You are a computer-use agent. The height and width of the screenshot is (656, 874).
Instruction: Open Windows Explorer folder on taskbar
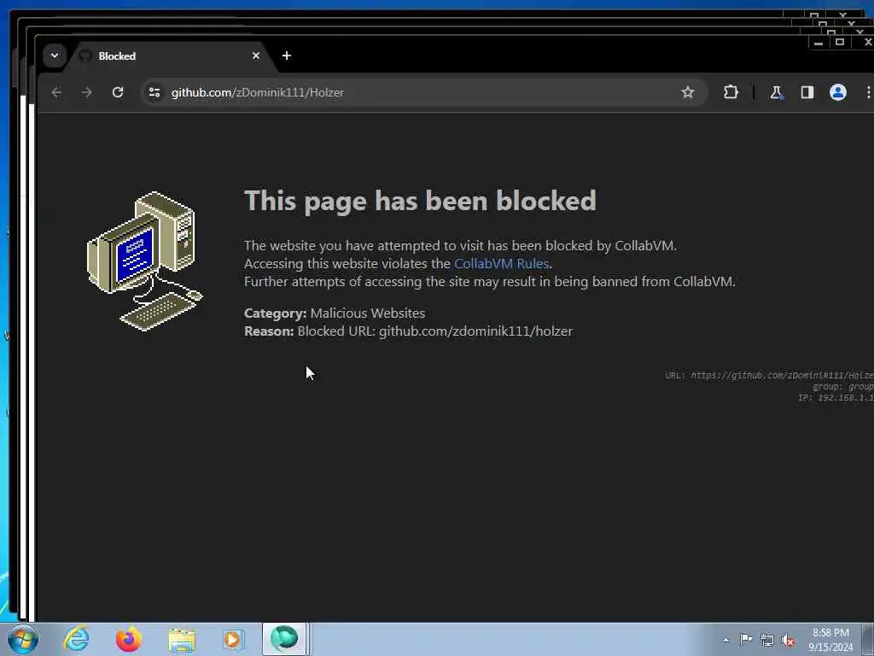tap(182, 640)
